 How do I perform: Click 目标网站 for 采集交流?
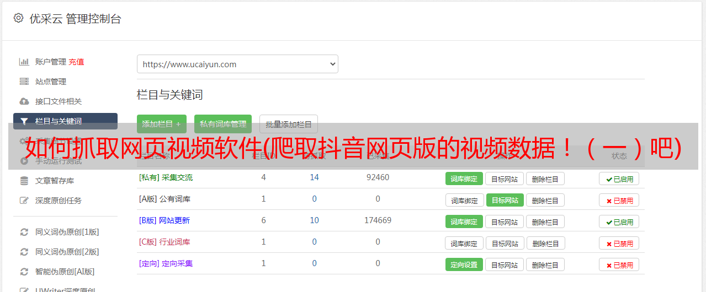(x=505, y=179)
